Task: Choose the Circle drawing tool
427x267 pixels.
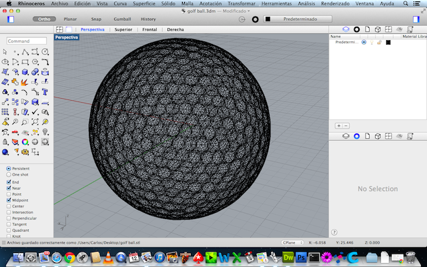Action: (x=45, y=52)
